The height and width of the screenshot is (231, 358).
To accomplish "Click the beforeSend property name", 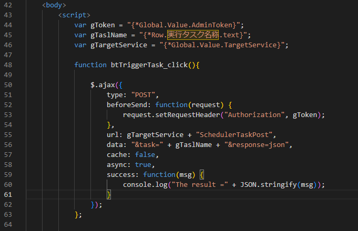I will point(127,105).
